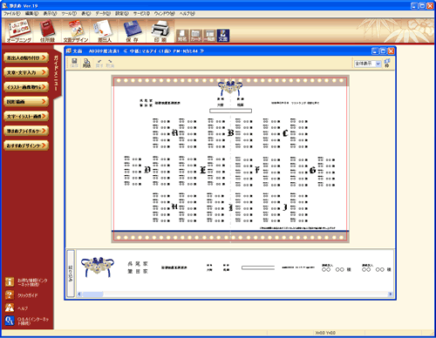Click the 戻す undo arrow icon
Screen dimensions: 436x338
coord(99,63)
